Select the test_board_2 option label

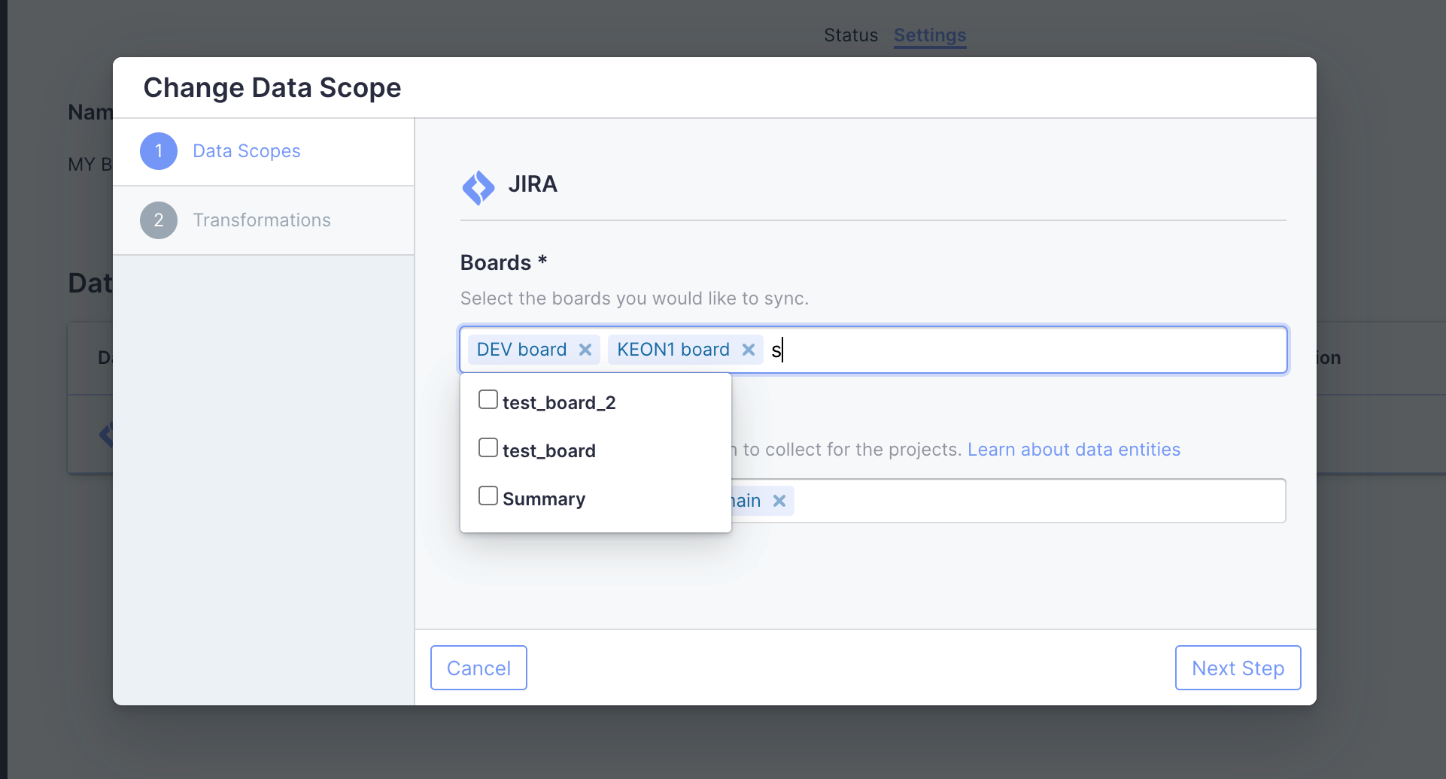click(x=559, y=403)
